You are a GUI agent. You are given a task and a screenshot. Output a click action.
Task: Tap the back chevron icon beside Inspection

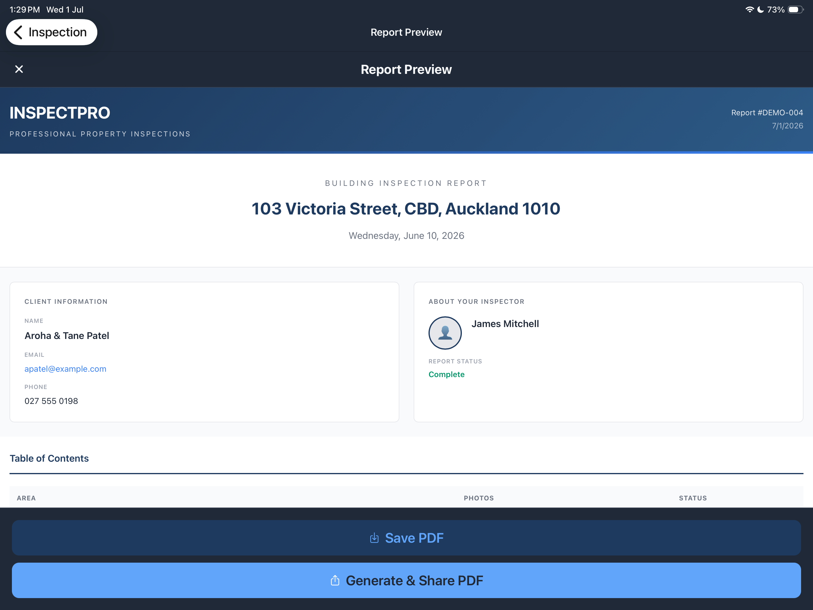coord(18,32)
